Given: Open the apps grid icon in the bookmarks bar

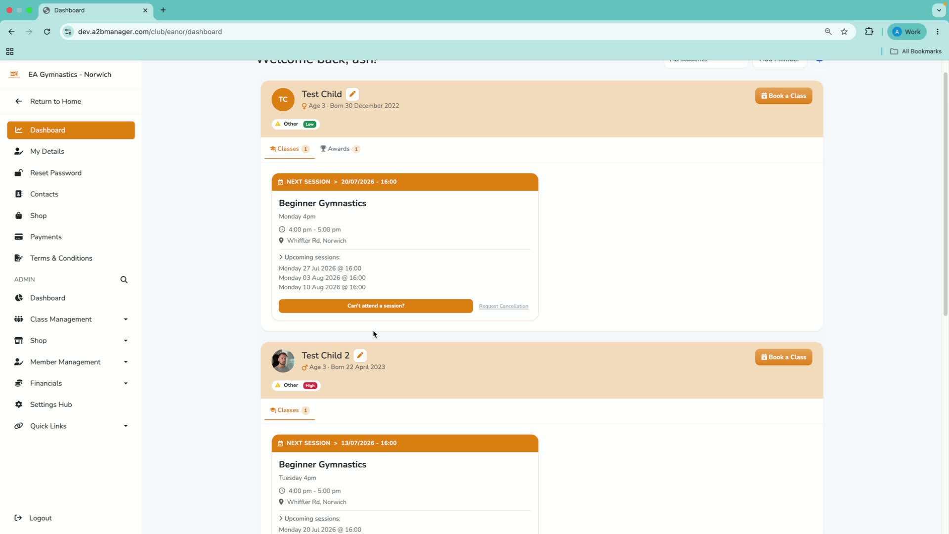Looking at the screenshot, I should 10,51.
